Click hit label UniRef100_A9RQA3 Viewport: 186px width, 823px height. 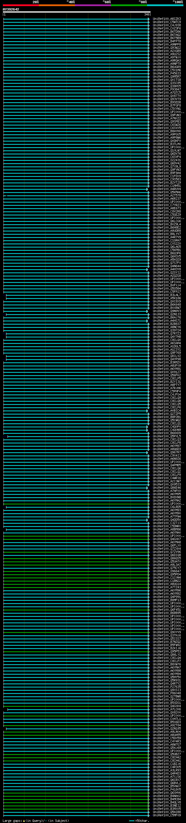coord(167,60)
